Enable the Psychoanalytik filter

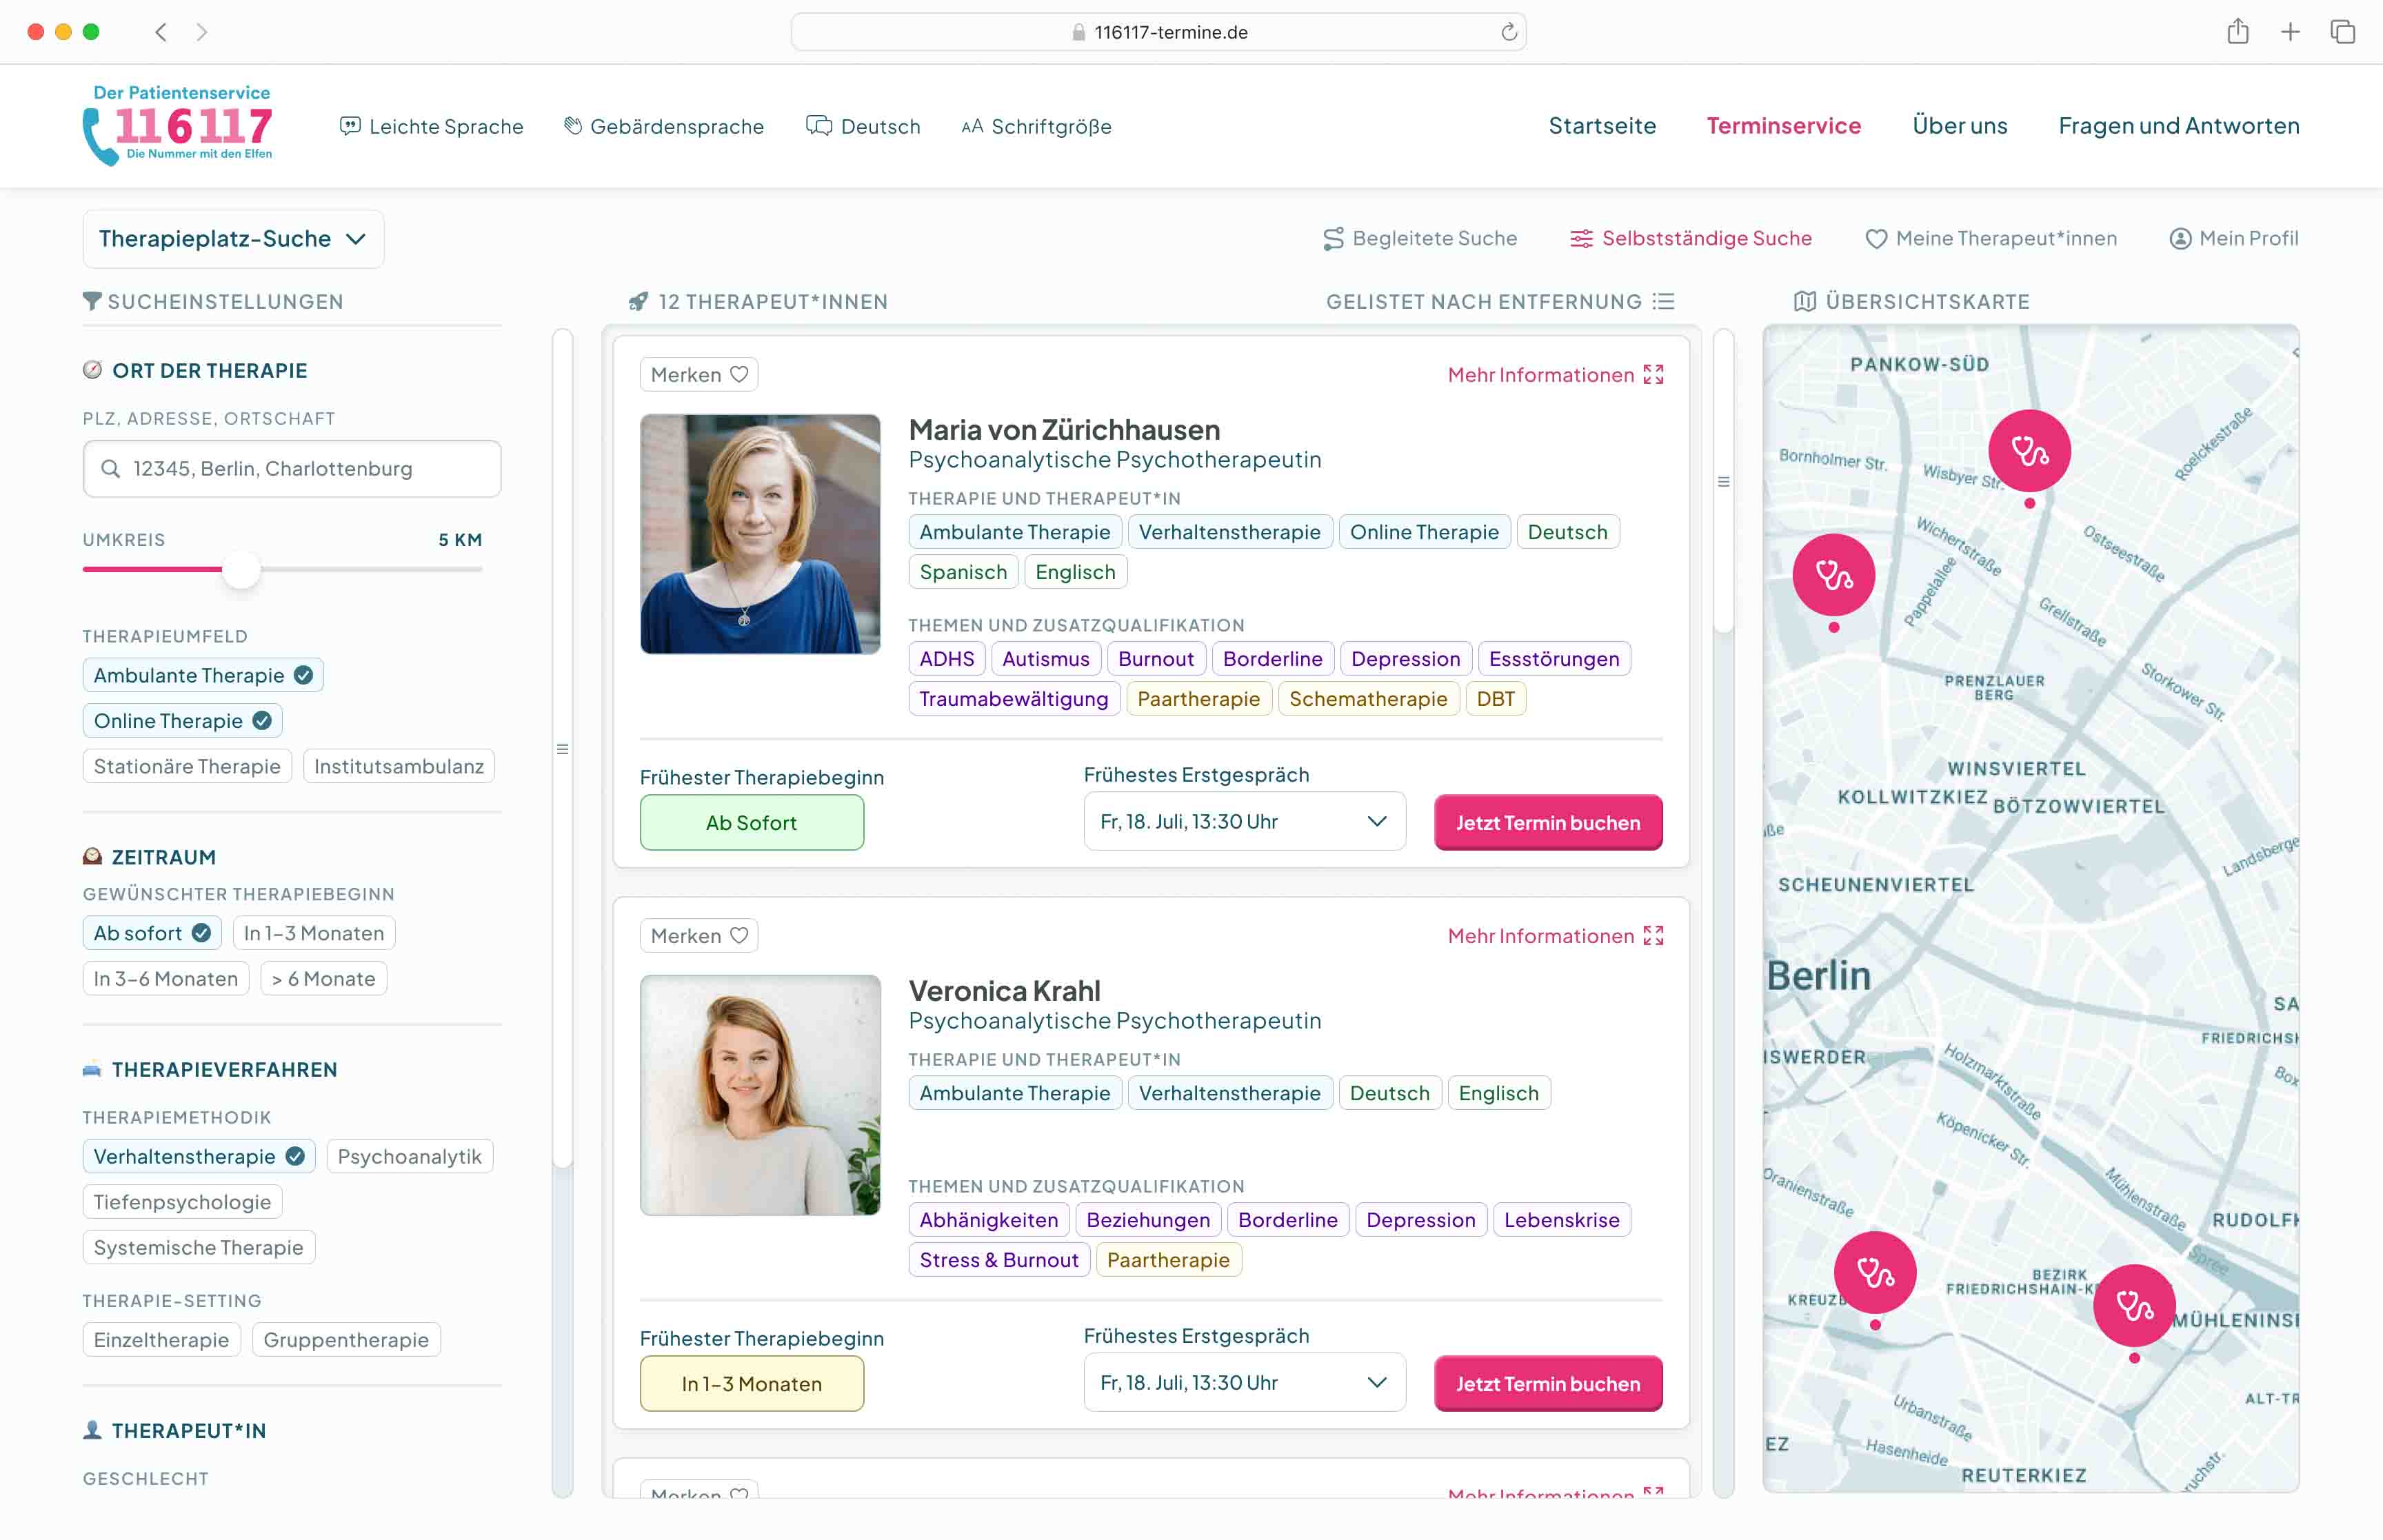click(410, 1156)
